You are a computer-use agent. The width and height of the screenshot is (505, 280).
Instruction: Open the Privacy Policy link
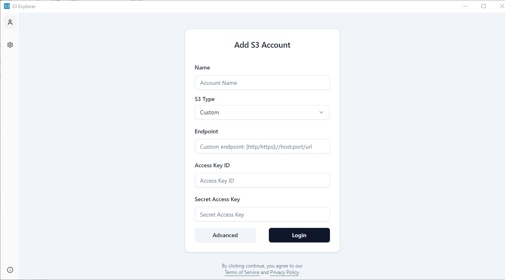point(284,272)
